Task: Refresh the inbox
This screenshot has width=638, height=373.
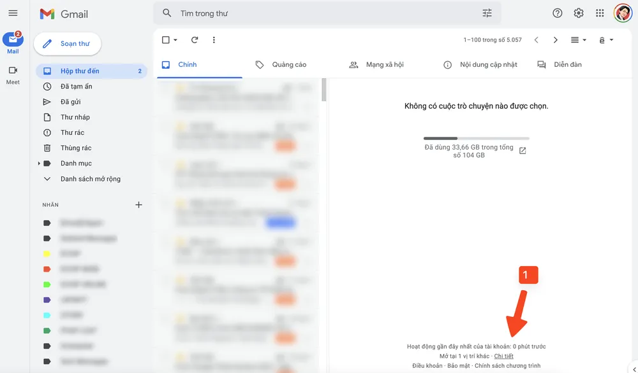Action: click(x=195, y=40)
